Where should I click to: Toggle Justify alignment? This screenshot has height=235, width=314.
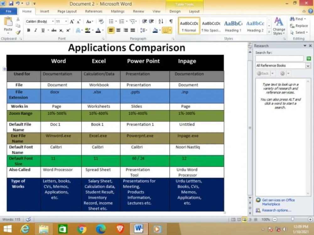pos(133,30)
